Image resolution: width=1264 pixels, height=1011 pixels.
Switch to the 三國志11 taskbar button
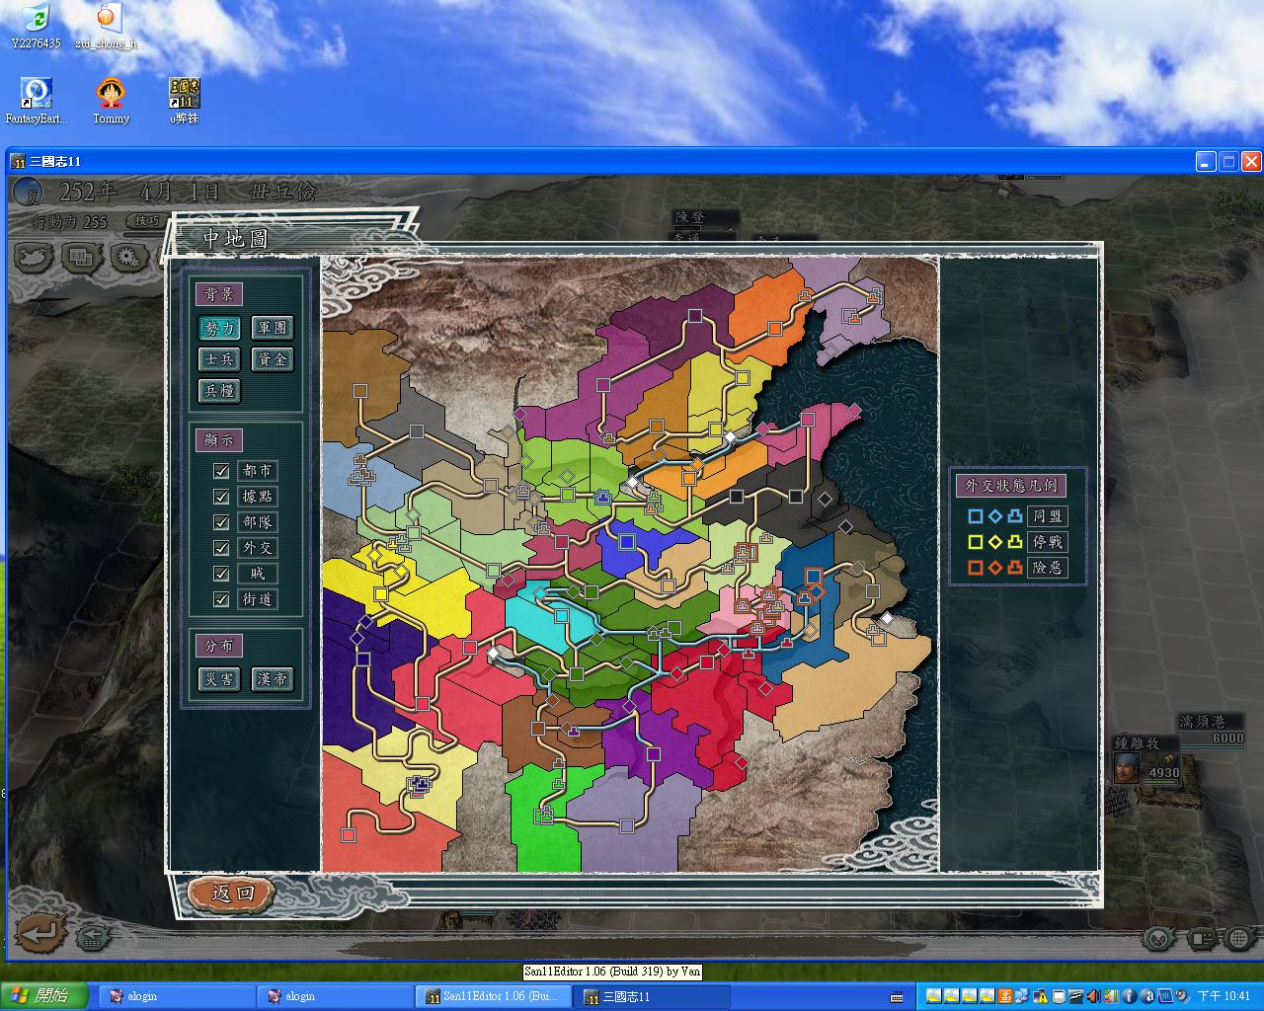655,996
